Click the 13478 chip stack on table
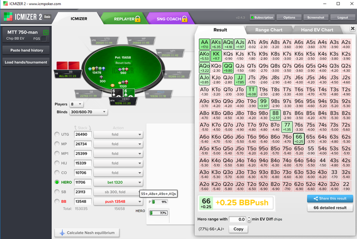 pyautogui.click(x=97, y=68)
